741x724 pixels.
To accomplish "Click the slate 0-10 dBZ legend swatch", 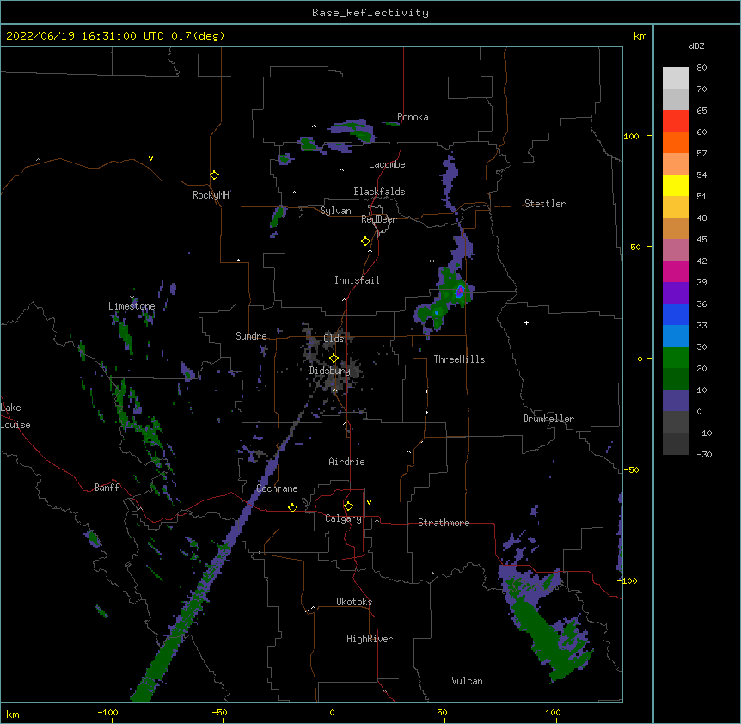I will pos(676,401).
